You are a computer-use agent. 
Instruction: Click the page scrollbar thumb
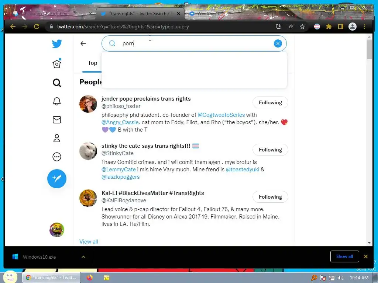[x=369, y=49]
